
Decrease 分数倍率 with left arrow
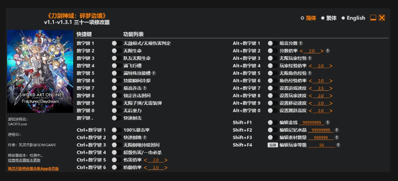click(301, 51)
